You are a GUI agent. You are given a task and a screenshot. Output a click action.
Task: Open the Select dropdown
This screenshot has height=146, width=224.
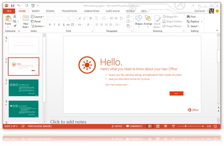pyautogui.click(x=193, y=26)
